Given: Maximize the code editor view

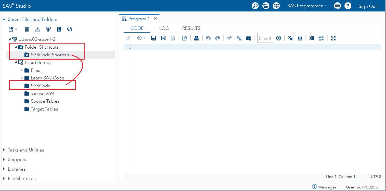Looking at the screenshot, I should 333,38.
